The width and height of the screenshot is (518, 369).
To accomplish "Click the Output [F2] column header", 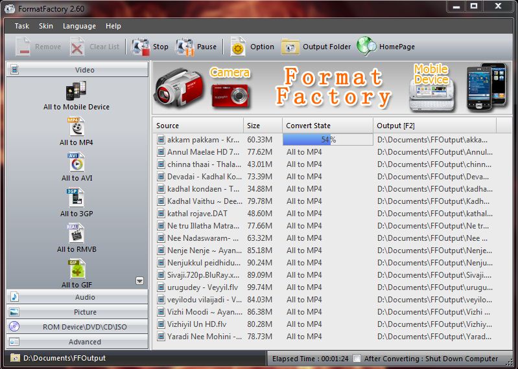I will [x=435, y=126].
